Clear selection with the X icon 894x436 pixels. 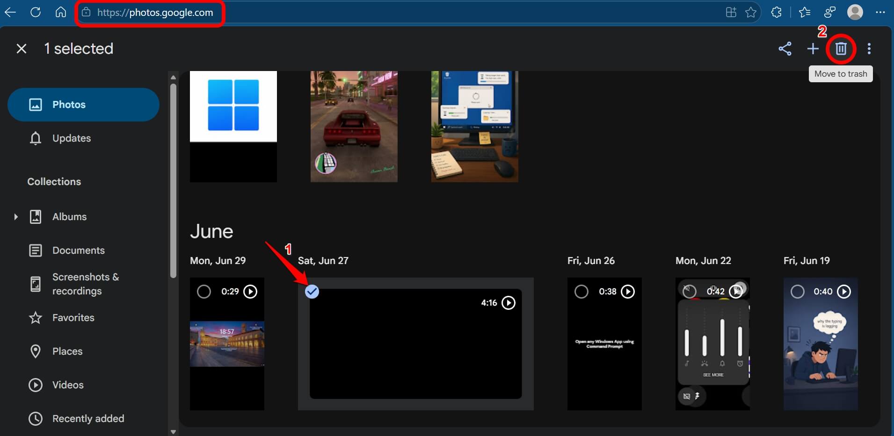pos(22,49)
